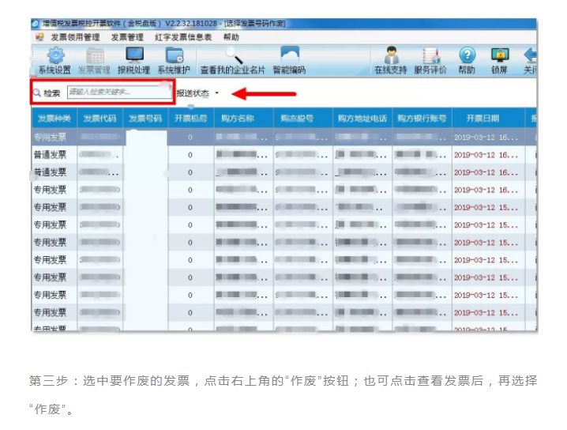Click the search keyword input field
567x430 pixels.
[119, 92]
